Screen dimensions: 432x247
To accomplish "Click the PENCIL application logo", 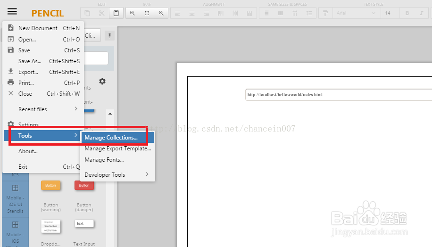I will 47,13.
